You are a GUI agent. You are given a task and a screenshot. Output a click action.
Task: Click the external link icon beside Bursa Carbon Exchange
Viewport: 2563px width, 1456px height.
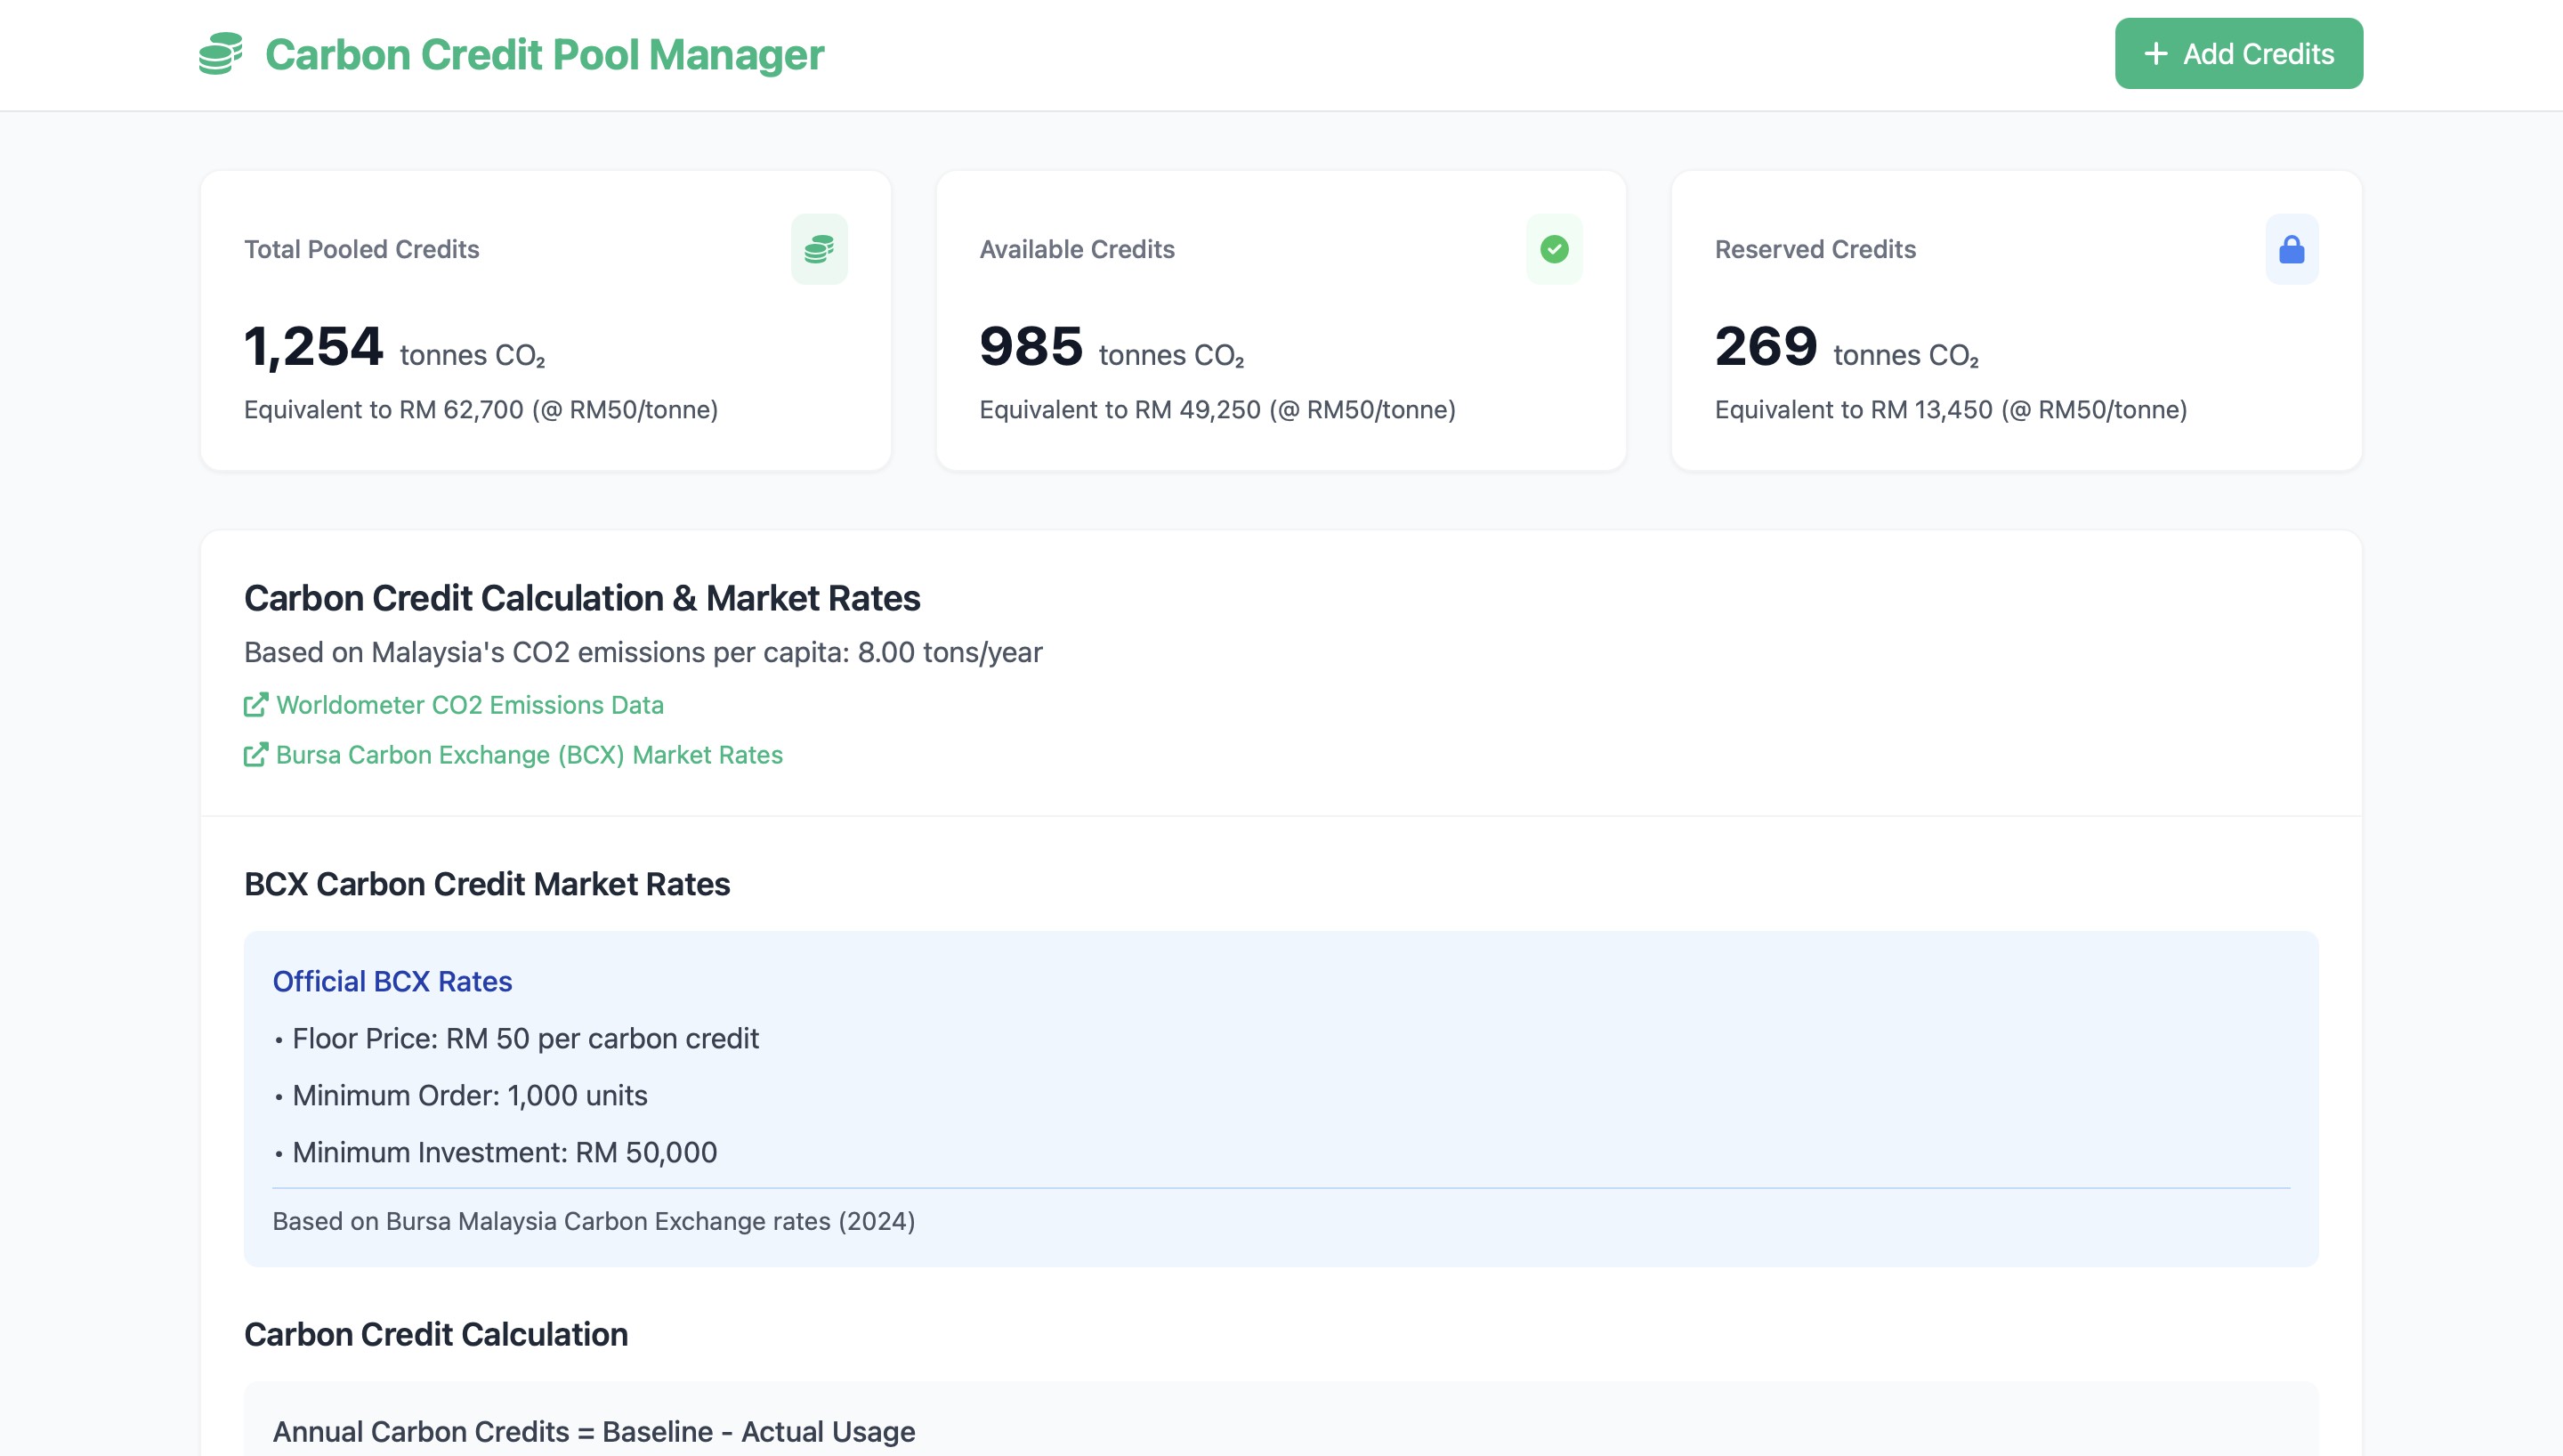point(256,755)
